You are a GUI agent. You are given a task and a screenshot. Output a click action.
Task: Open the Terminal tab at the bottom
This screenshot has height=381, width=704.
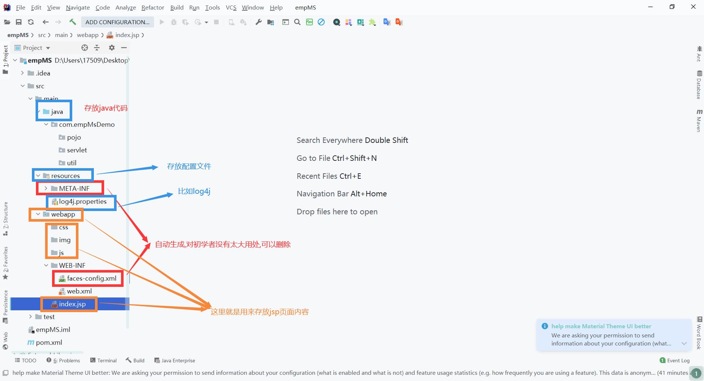(103, 360)
